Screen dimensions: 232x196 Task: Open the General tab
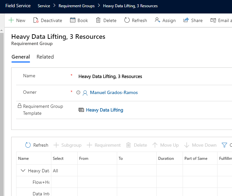(x=21, y=57)
